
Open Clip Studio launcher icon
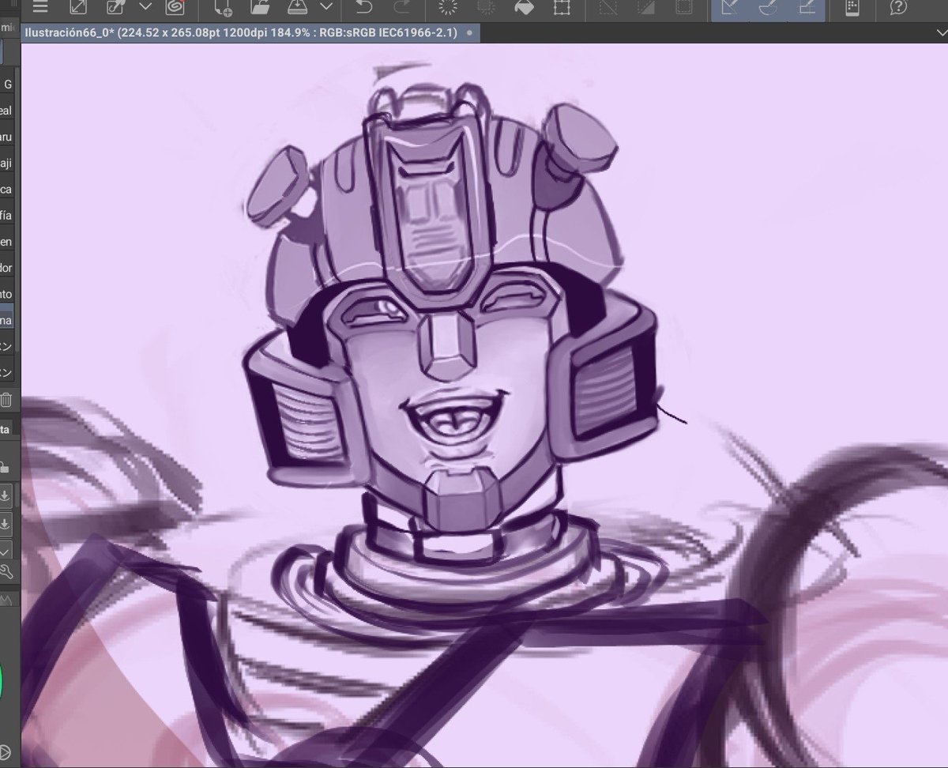[175, 8]
